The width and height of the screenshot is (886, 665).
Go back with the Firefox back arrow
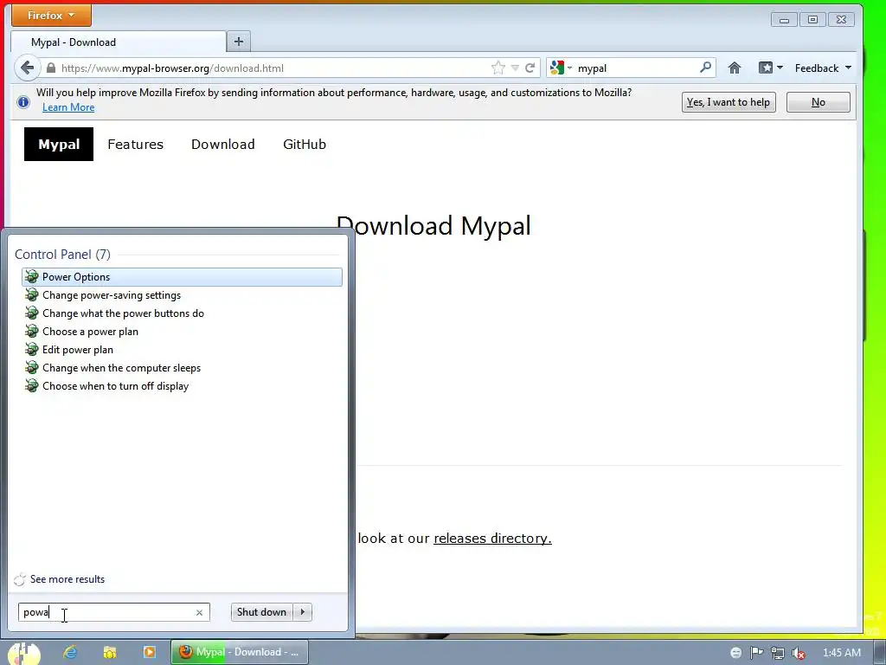point(27,68)
